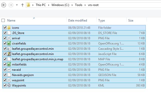Uncheck the milairfields checkbox

click(5, 64)
